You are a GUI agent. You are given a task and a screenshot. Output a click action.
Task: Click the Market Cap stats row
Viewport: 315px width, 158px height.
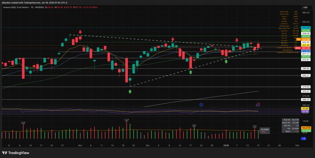coord(288,12)
